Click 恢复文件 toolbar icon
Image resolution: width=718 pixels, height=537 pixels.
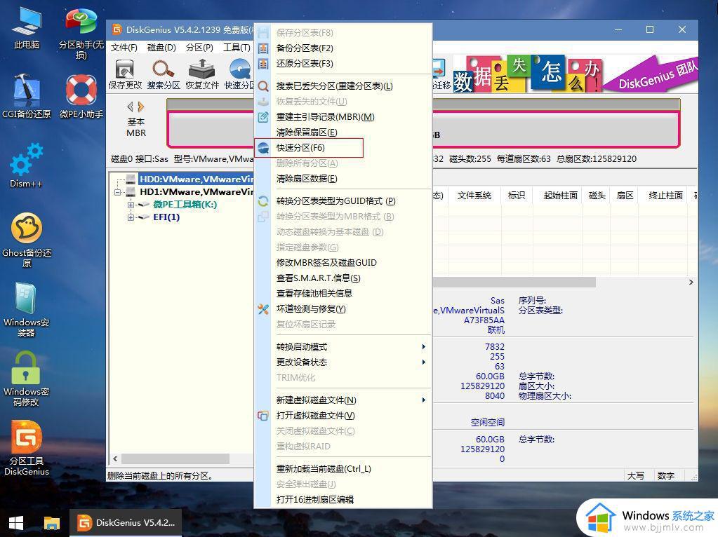[202, 74]
